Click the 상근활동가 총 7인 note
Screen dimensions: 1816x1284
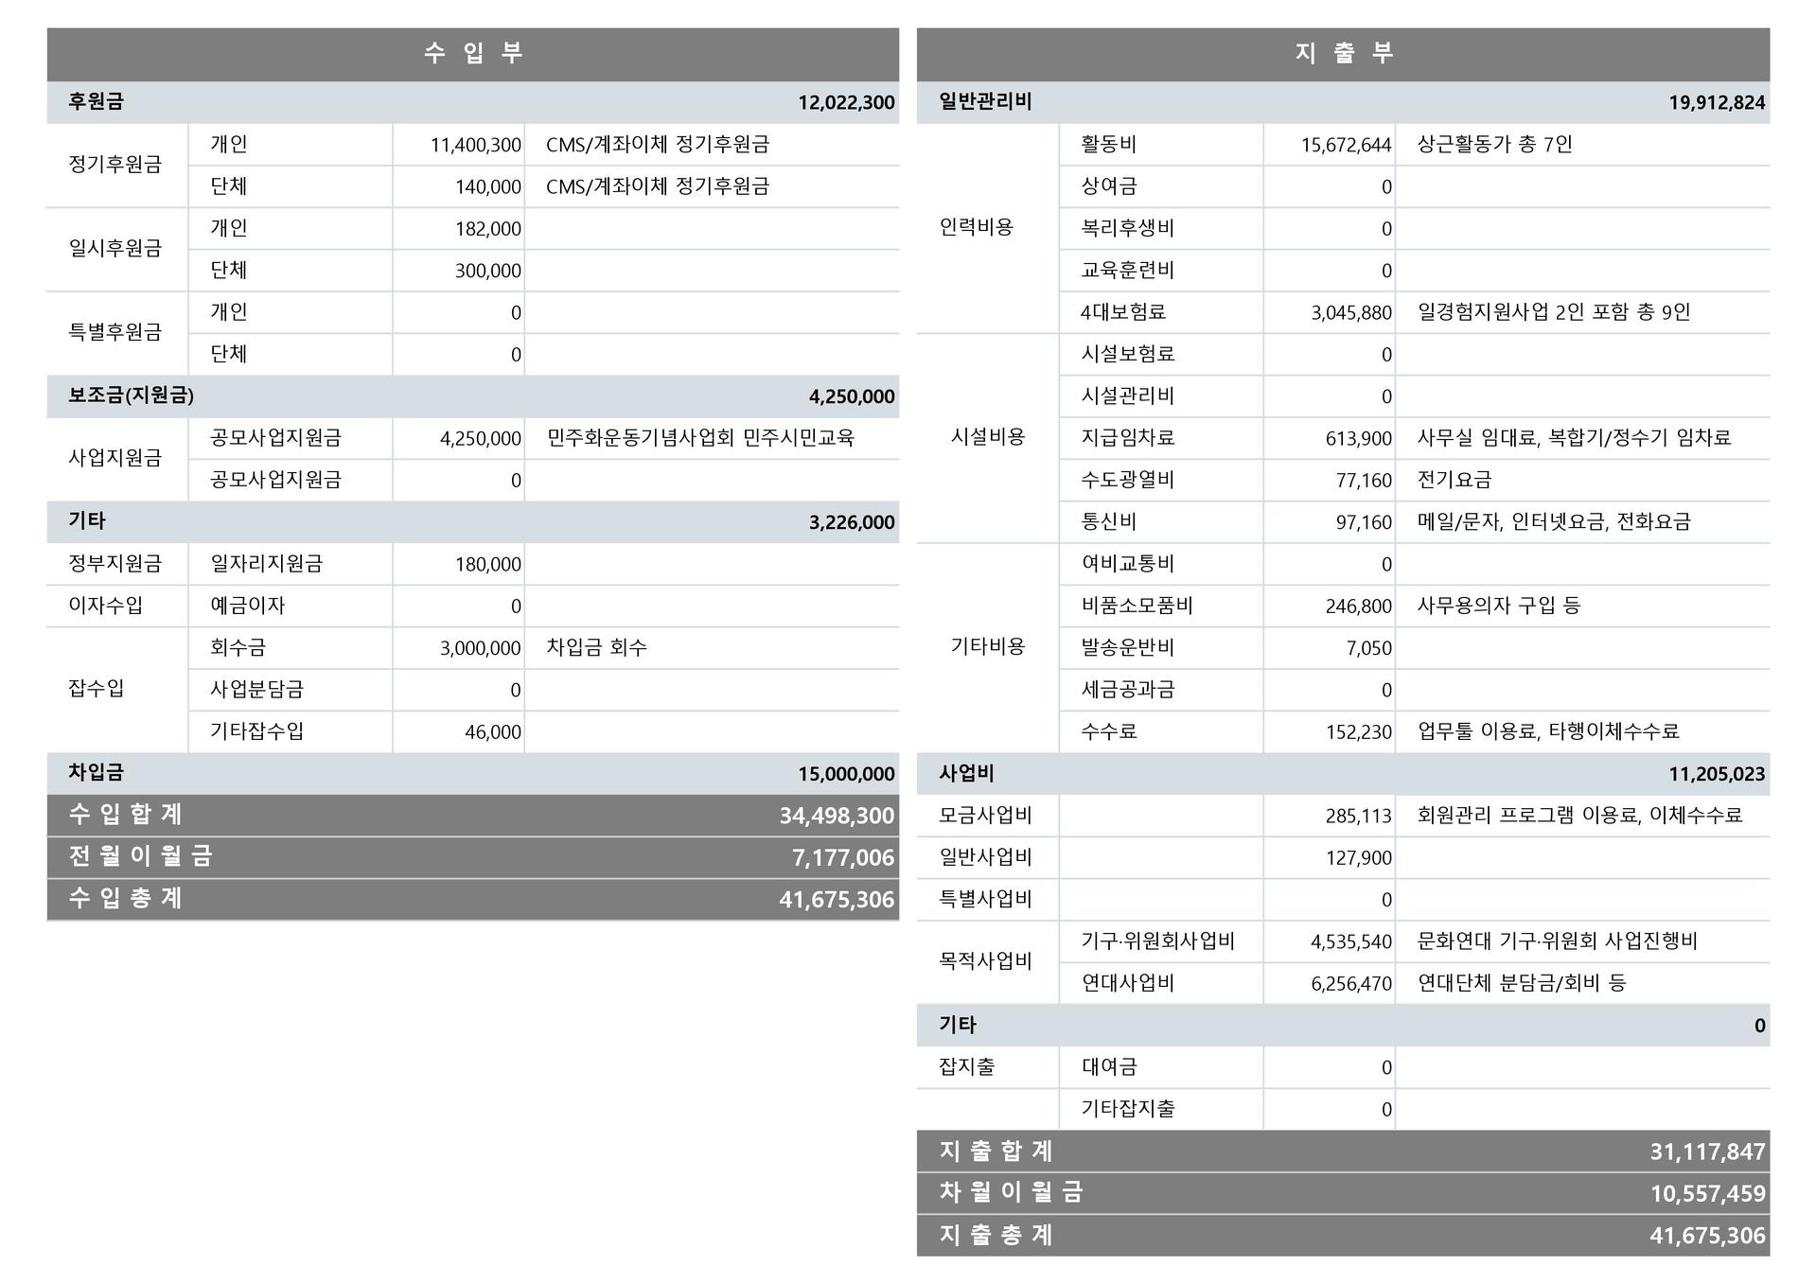point(1494,144)
